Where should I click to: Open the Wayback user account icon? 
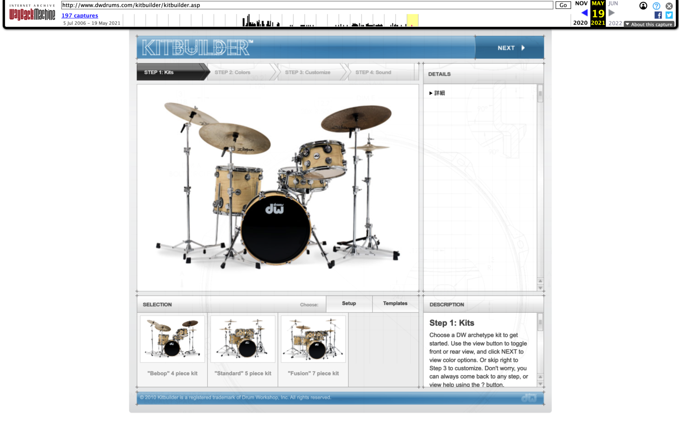tap(643, 6)
